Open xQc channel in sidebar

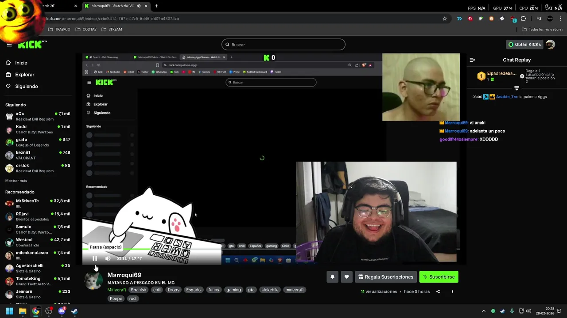[38, 116]
